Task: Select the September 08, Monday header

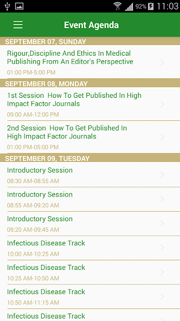Action: (90, 83)
